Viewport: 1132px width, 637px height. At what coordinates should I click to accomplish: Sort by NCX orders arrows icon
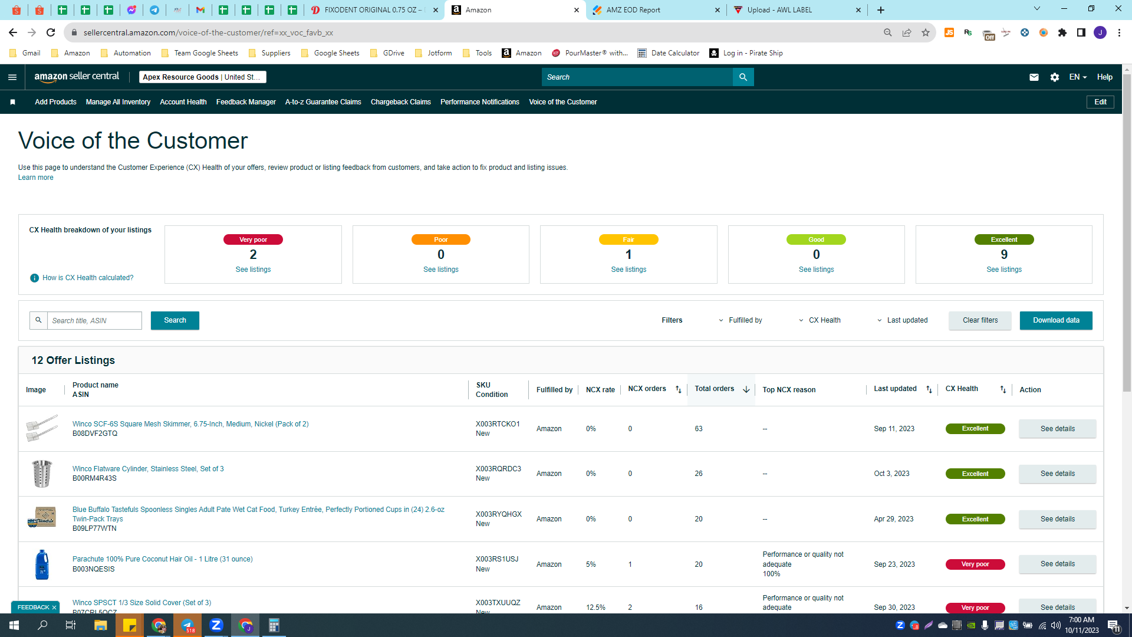click(679, 389)
